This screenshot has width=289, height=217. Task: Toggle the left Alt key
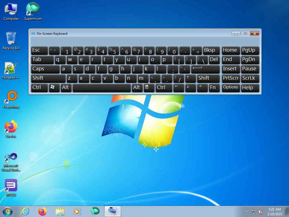click(66, 88)
